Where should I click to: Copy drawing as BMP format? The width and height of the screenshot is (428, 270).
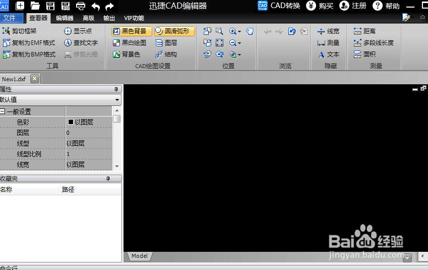click(x=29, y=55)
